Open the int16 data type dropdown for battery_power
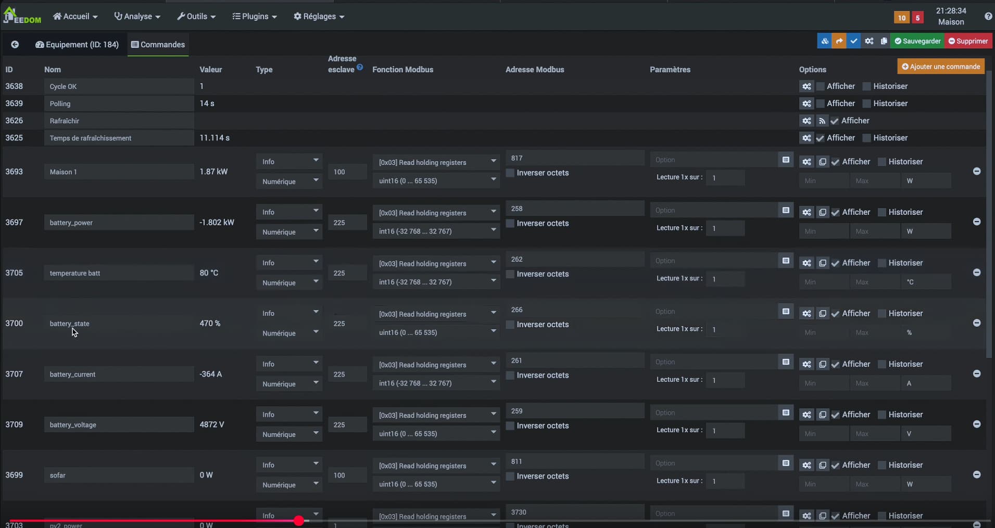Screen dimensions: 995x528 pos(436,231)
